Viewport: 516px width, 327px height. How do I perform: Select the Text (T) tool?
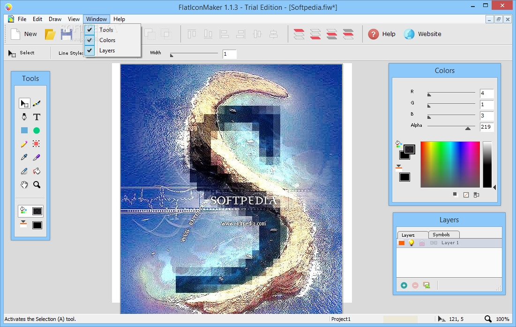(37, 116)
